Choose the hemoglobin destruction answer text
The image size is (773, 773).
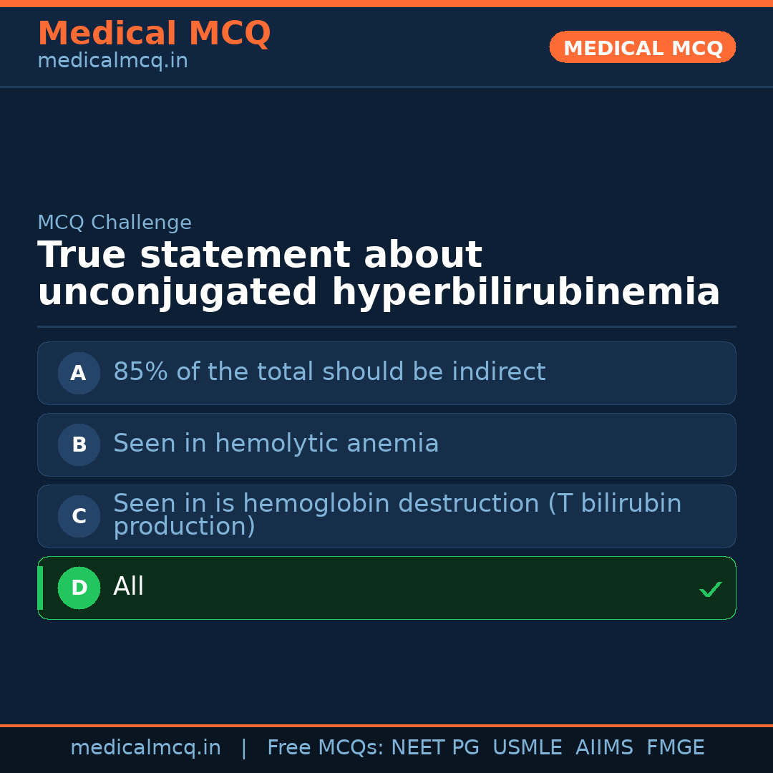[397, 515]
